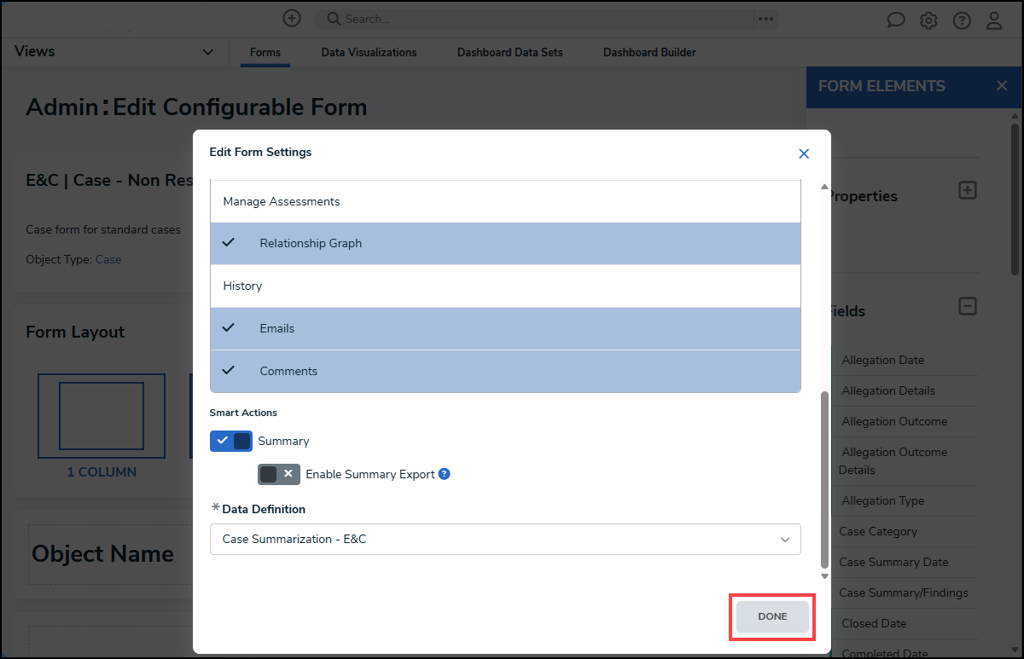Click the help question mark icon

962,20
